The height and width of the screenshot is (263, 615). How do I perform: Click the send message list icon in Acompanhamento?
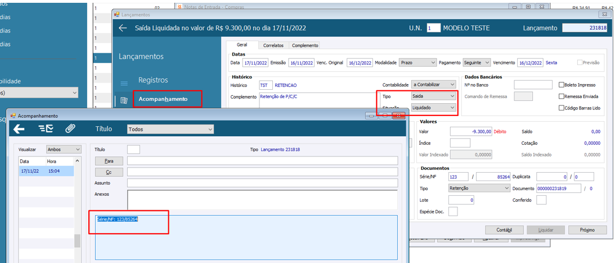46,129
